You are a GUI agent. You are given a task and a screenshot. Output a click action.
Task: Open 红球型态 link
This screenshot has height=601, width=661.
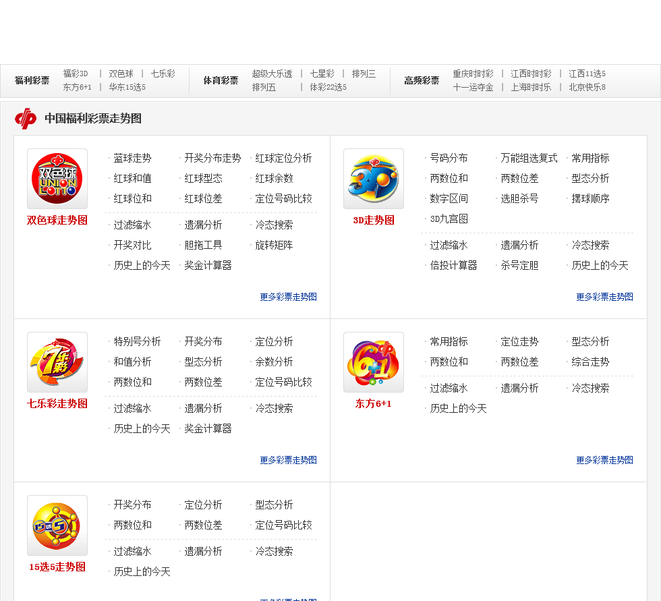point(203,178)
